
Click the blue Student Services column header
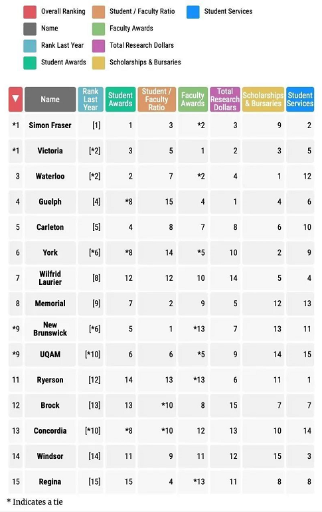[x=300, y=99]
